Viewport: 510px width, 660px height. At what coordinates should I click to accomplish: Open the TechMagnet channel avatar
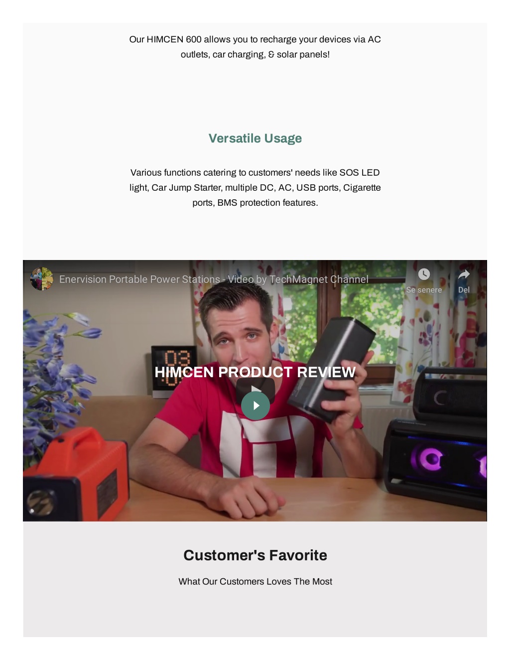[42, 279]
